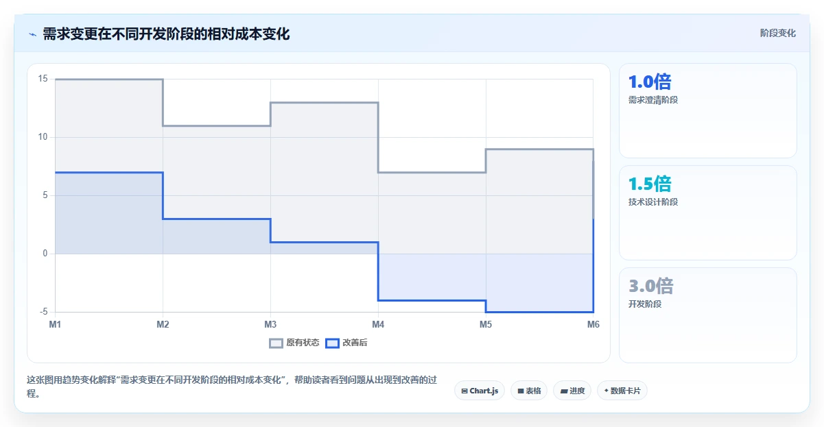Click the y-axis value 5

(x=45, y=195)
